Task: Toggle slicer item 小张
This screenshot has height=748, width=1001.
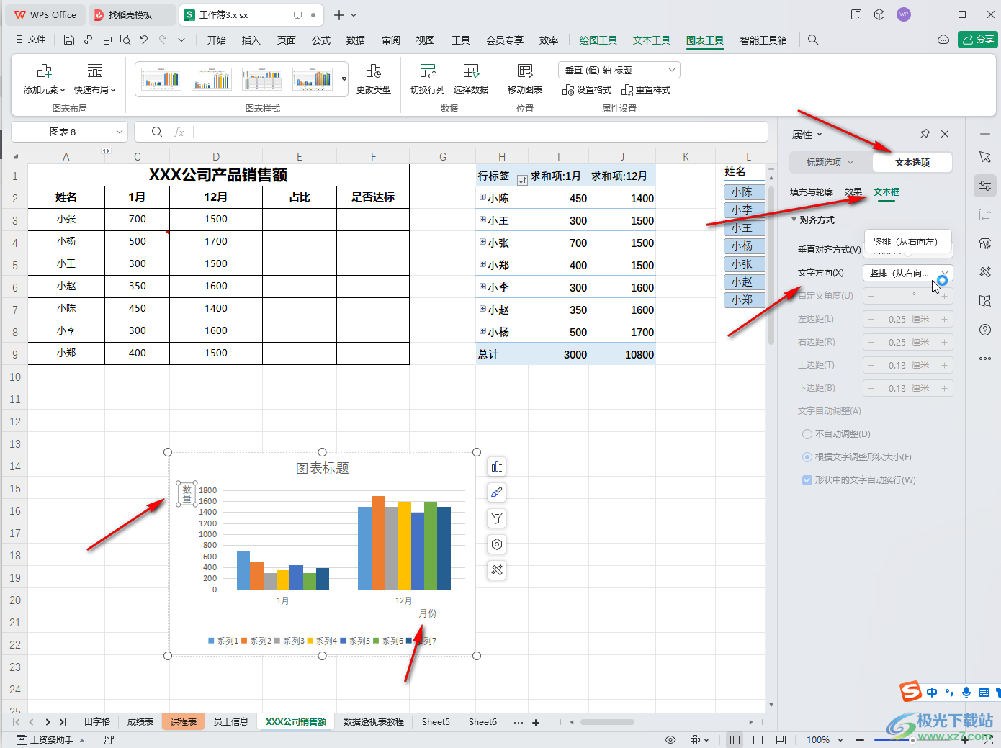Action: 743,264
